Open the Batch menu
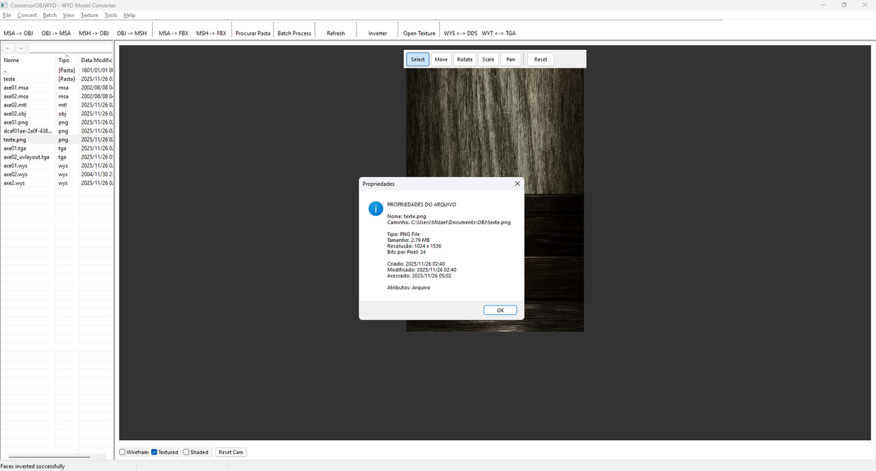This screenshot has height=471, width=876. tap(49, 15)
